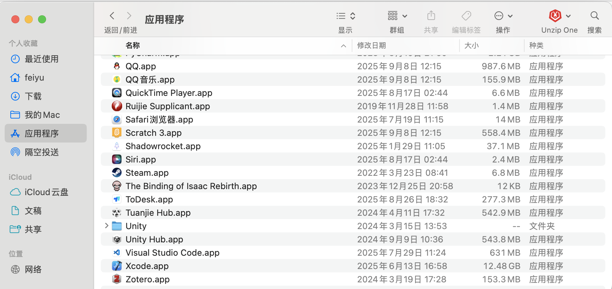Click Steam's date 2022年3月23日 08:41

point(402,173)
